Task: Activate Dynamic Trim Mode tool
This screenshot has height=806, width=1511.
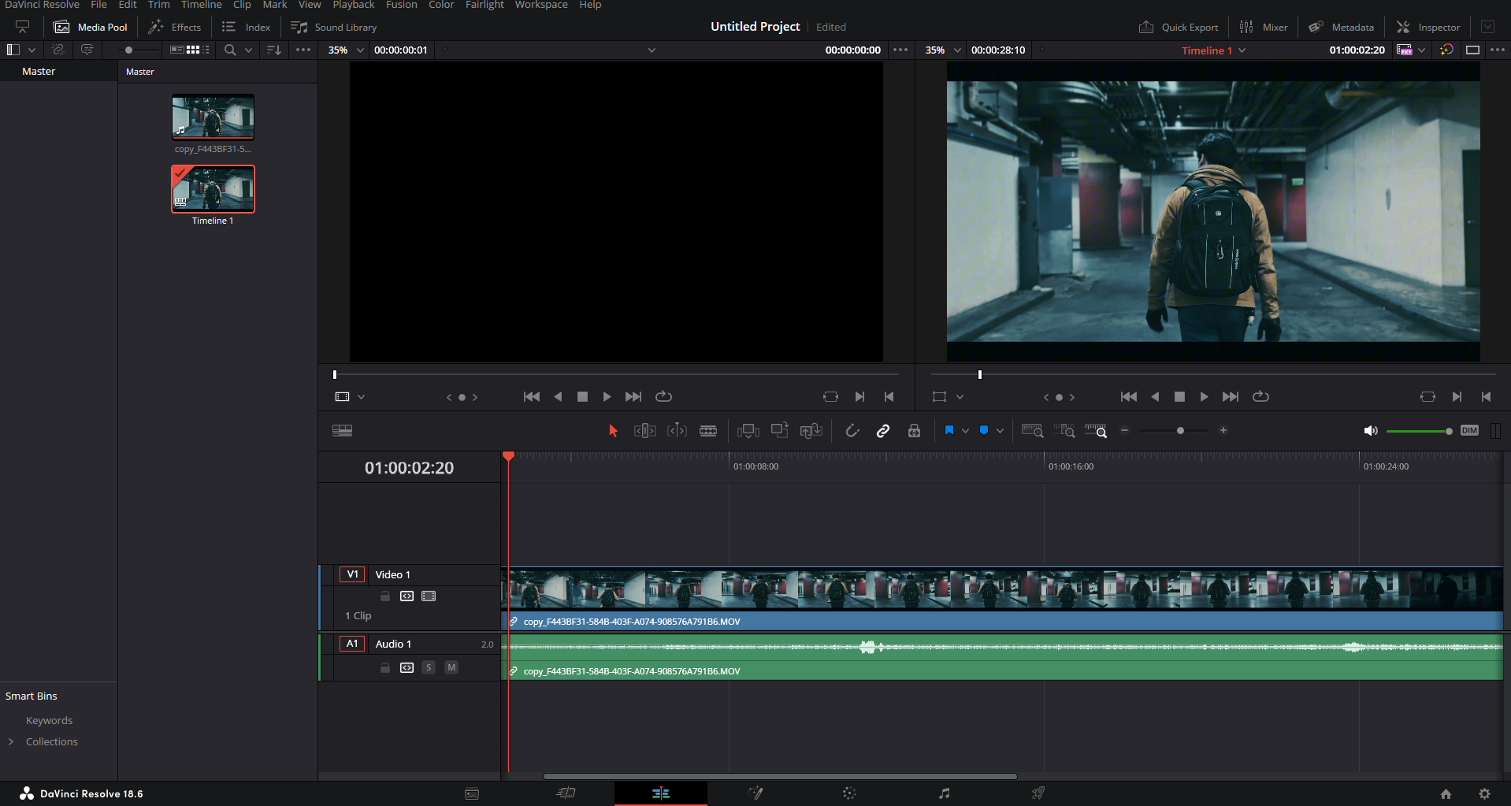Action: point(677,430)
